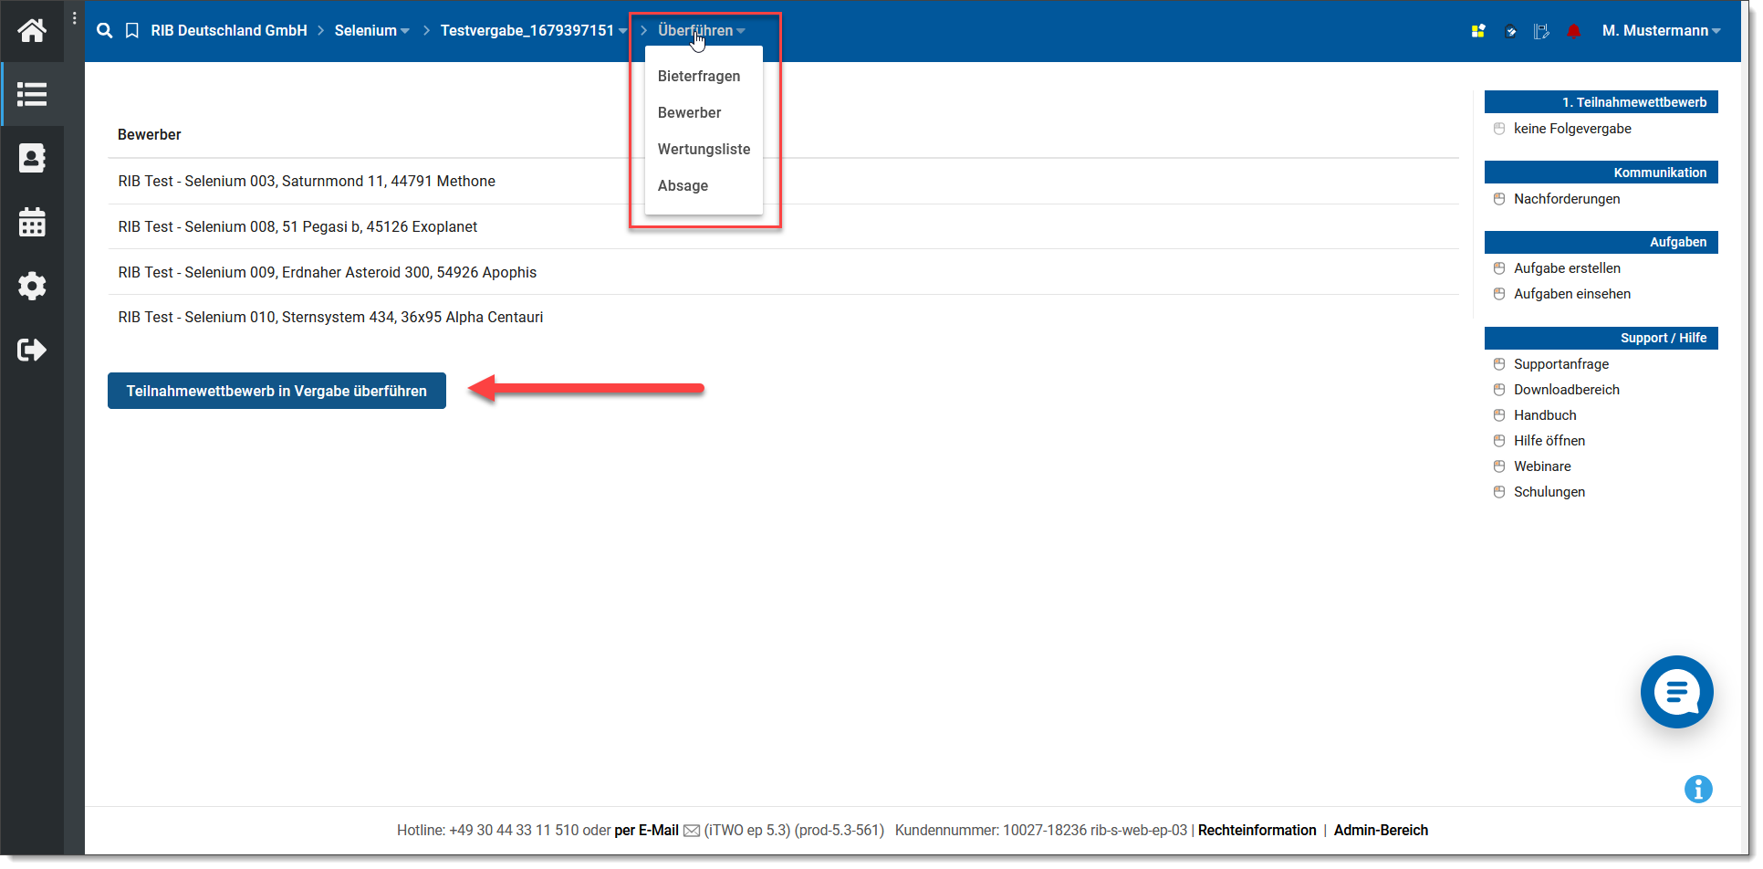
Task: Click the mouse icon beside Nachforderungen
Action: [1499, 199]
